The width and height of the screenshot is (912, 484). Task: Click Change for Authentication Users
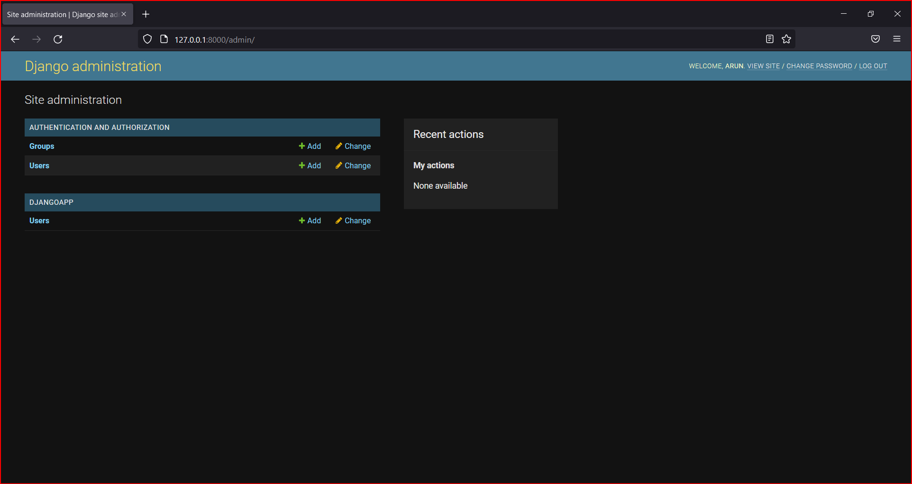tap(353, 166)
